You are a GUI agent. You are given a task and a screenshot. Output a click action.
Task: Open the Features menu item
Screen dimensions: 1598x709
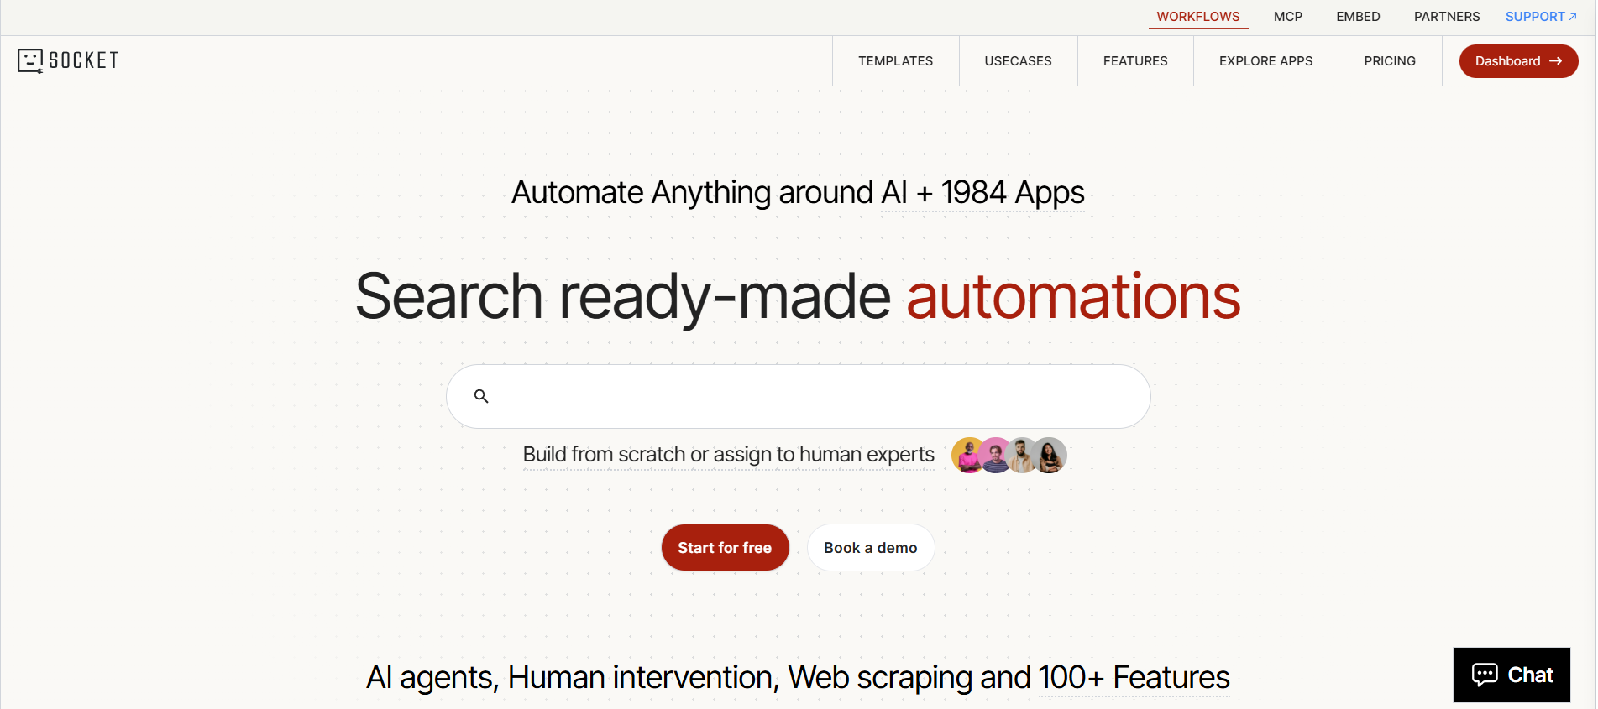1135,61
